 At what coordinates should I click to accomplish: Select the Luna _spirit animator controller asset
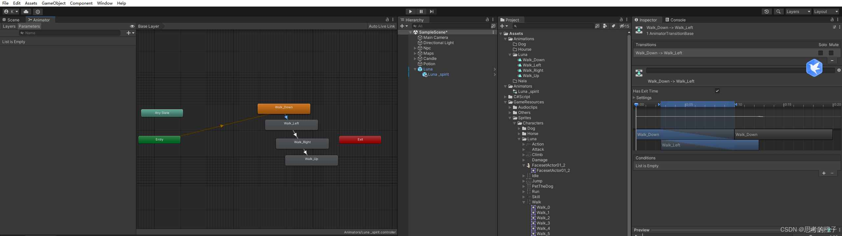[x=528, y=92]
